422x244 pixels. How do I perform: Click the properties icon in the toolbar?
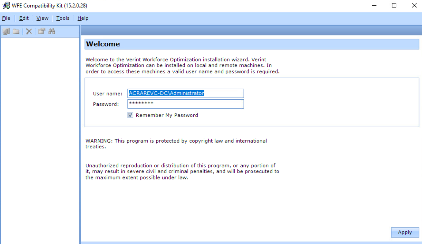point(41,31)
